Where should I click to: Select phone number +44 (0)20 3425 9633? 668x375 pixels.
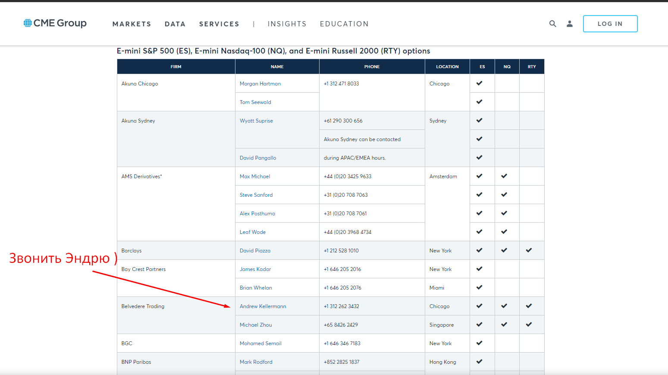coord(348,176)
